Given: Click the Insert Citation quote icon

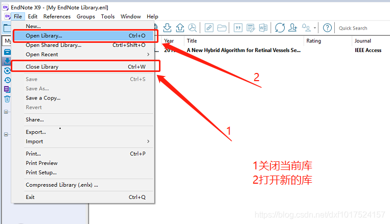Looking at the screenshot, I should [x=238, y=28].
